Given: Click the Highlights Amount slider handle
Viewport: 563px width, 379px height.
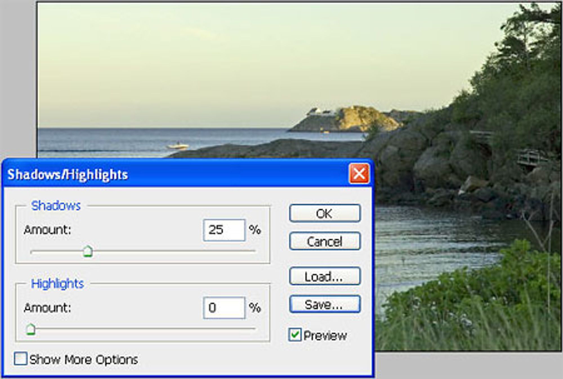Looking at the screenshot, I should 30,329.
